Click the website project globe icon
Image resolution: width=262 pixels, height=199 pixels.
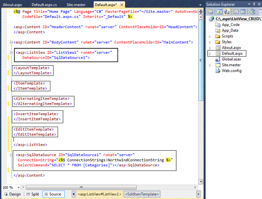pyautogui.click(x=211, y=19)
